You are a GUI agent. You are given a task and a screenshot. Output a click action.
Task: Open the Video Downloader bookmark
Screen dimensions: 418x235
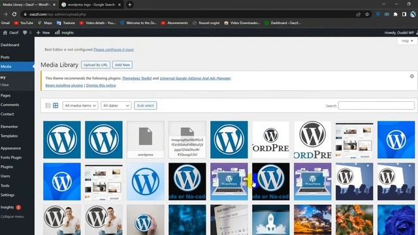[242, 23]
